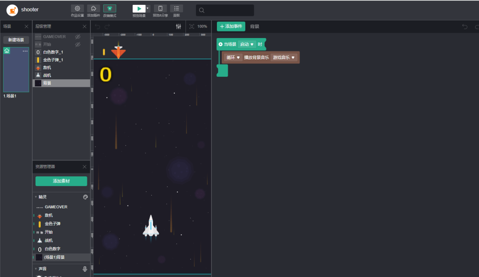Screen dimensions: 479x277
Task: Click the shooter app logo
Action: click(x=12, y=10)
